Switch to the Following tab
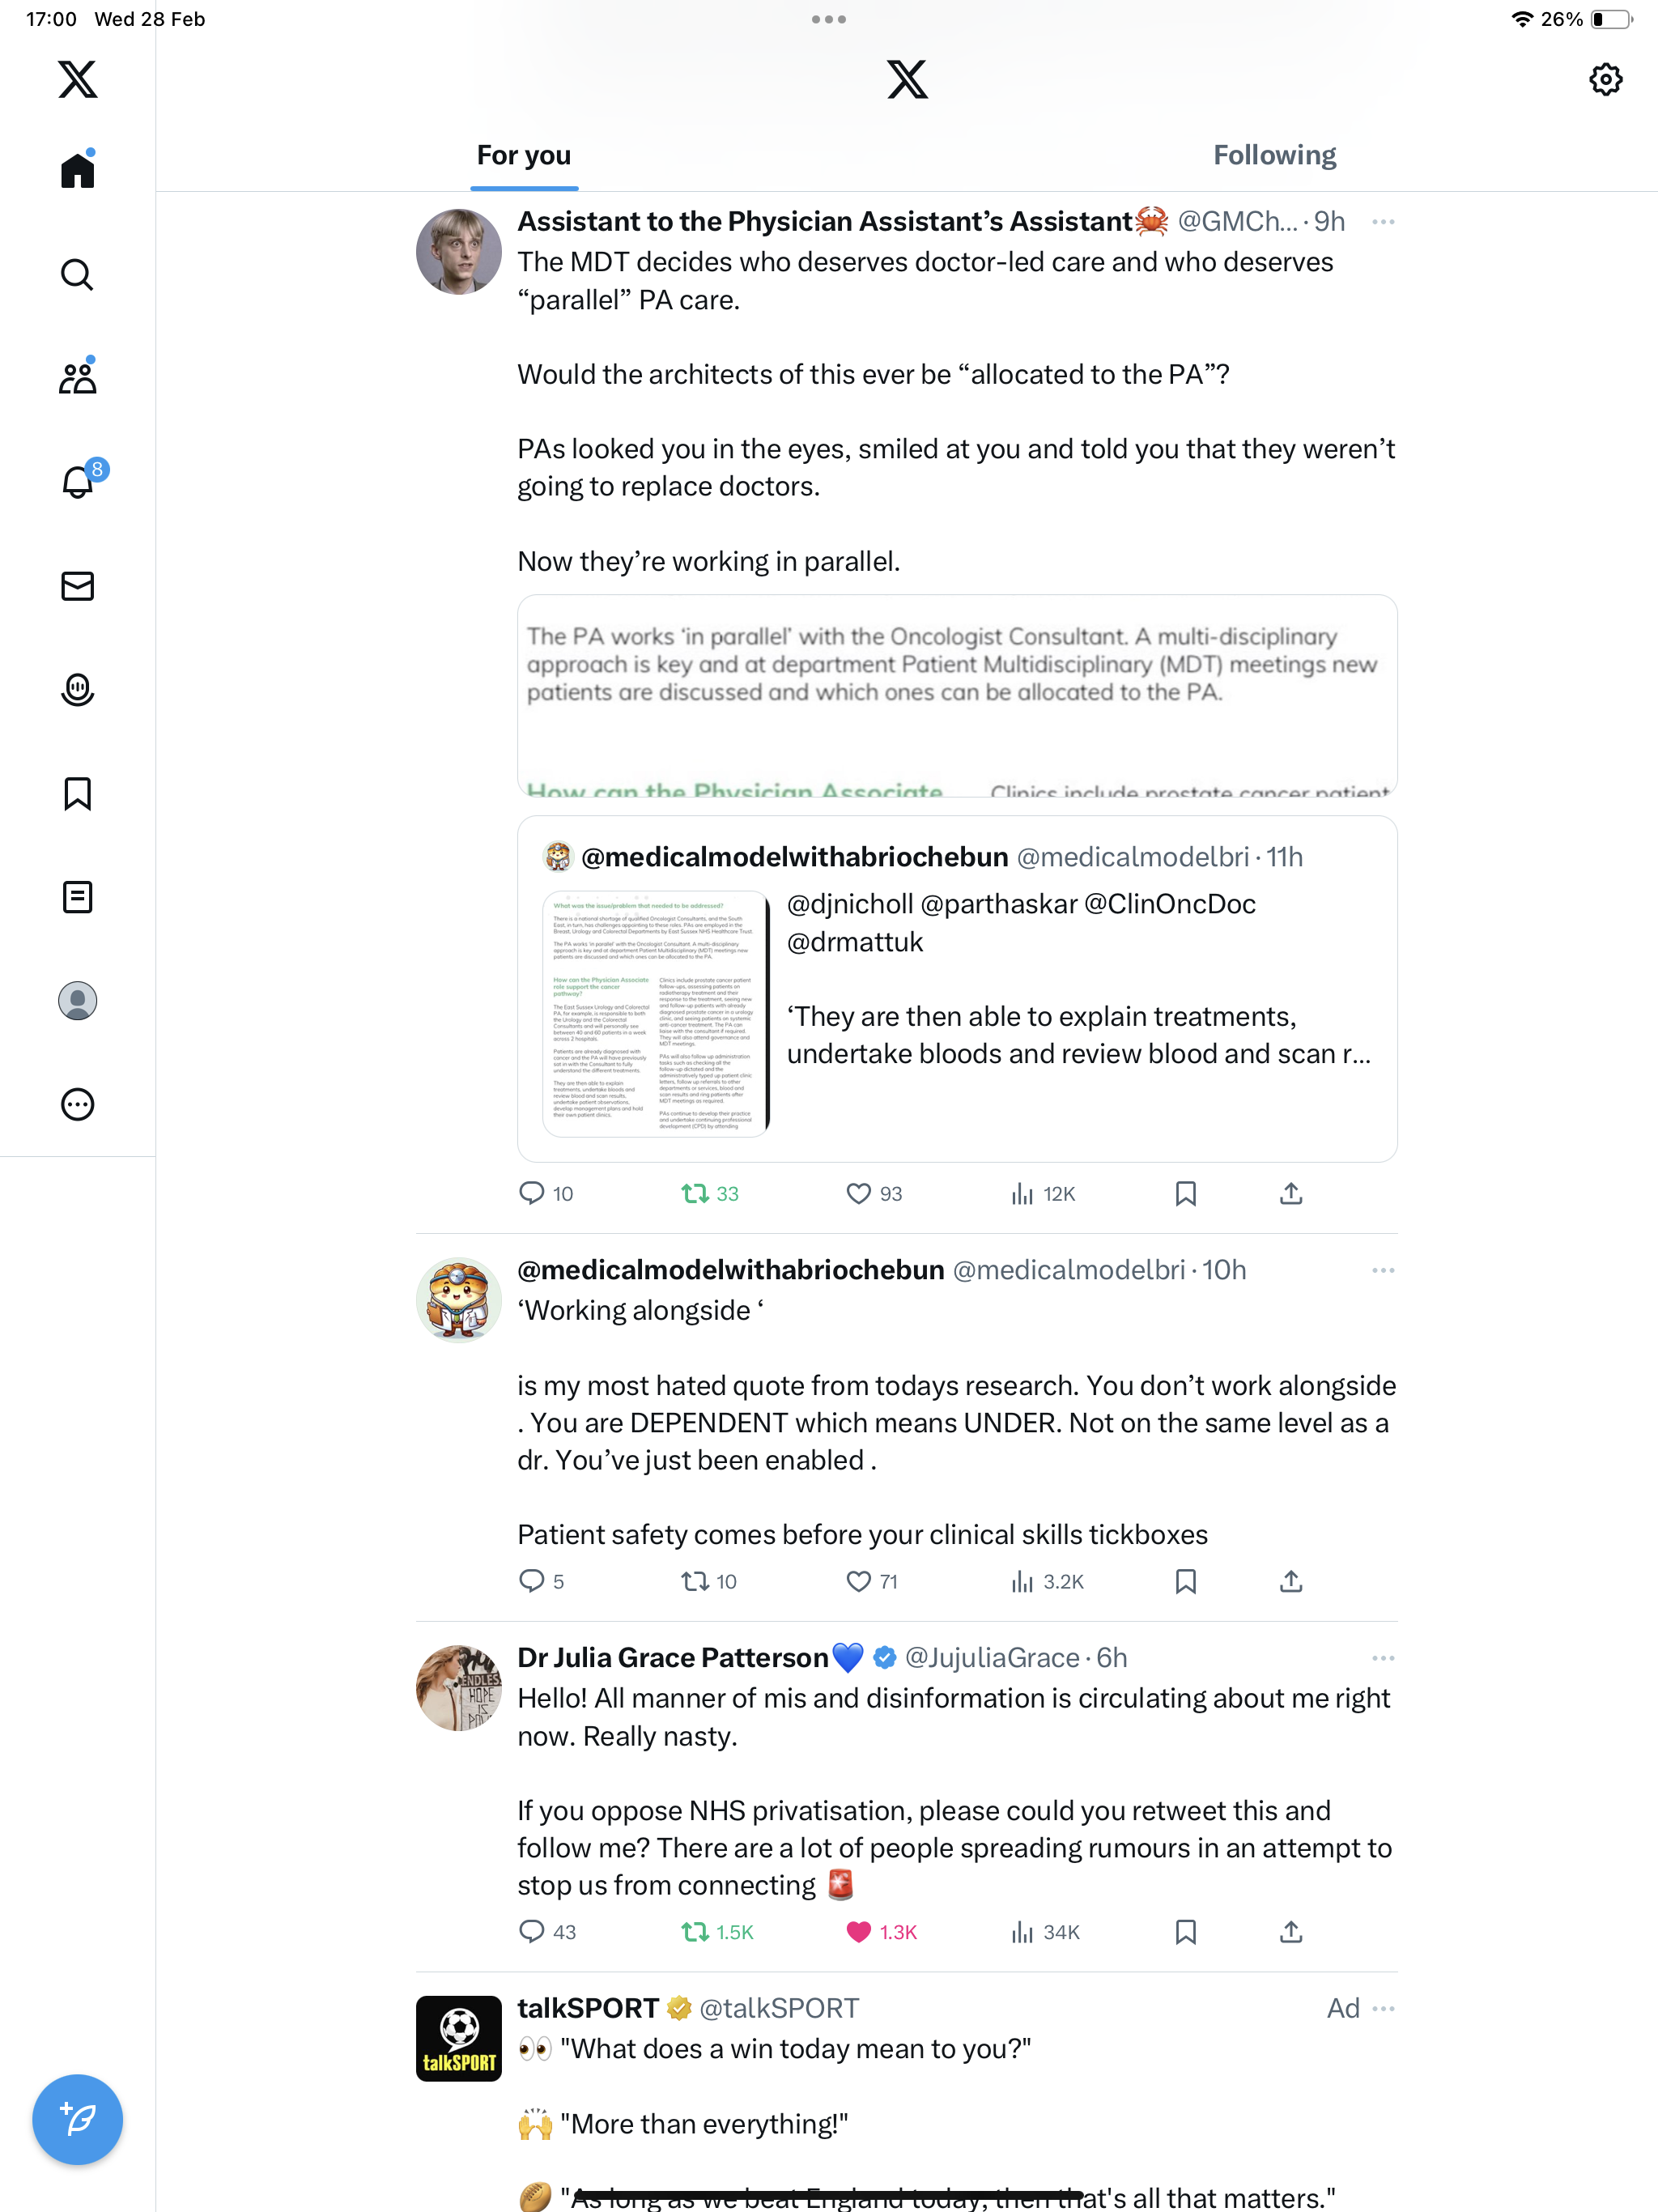The height and width of the screenshot is (2212, 1658). pos(1274,155)
